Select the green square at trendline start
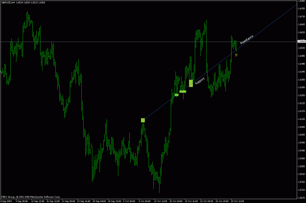This screenshot has width=306, height=203. tap(143, 120)
